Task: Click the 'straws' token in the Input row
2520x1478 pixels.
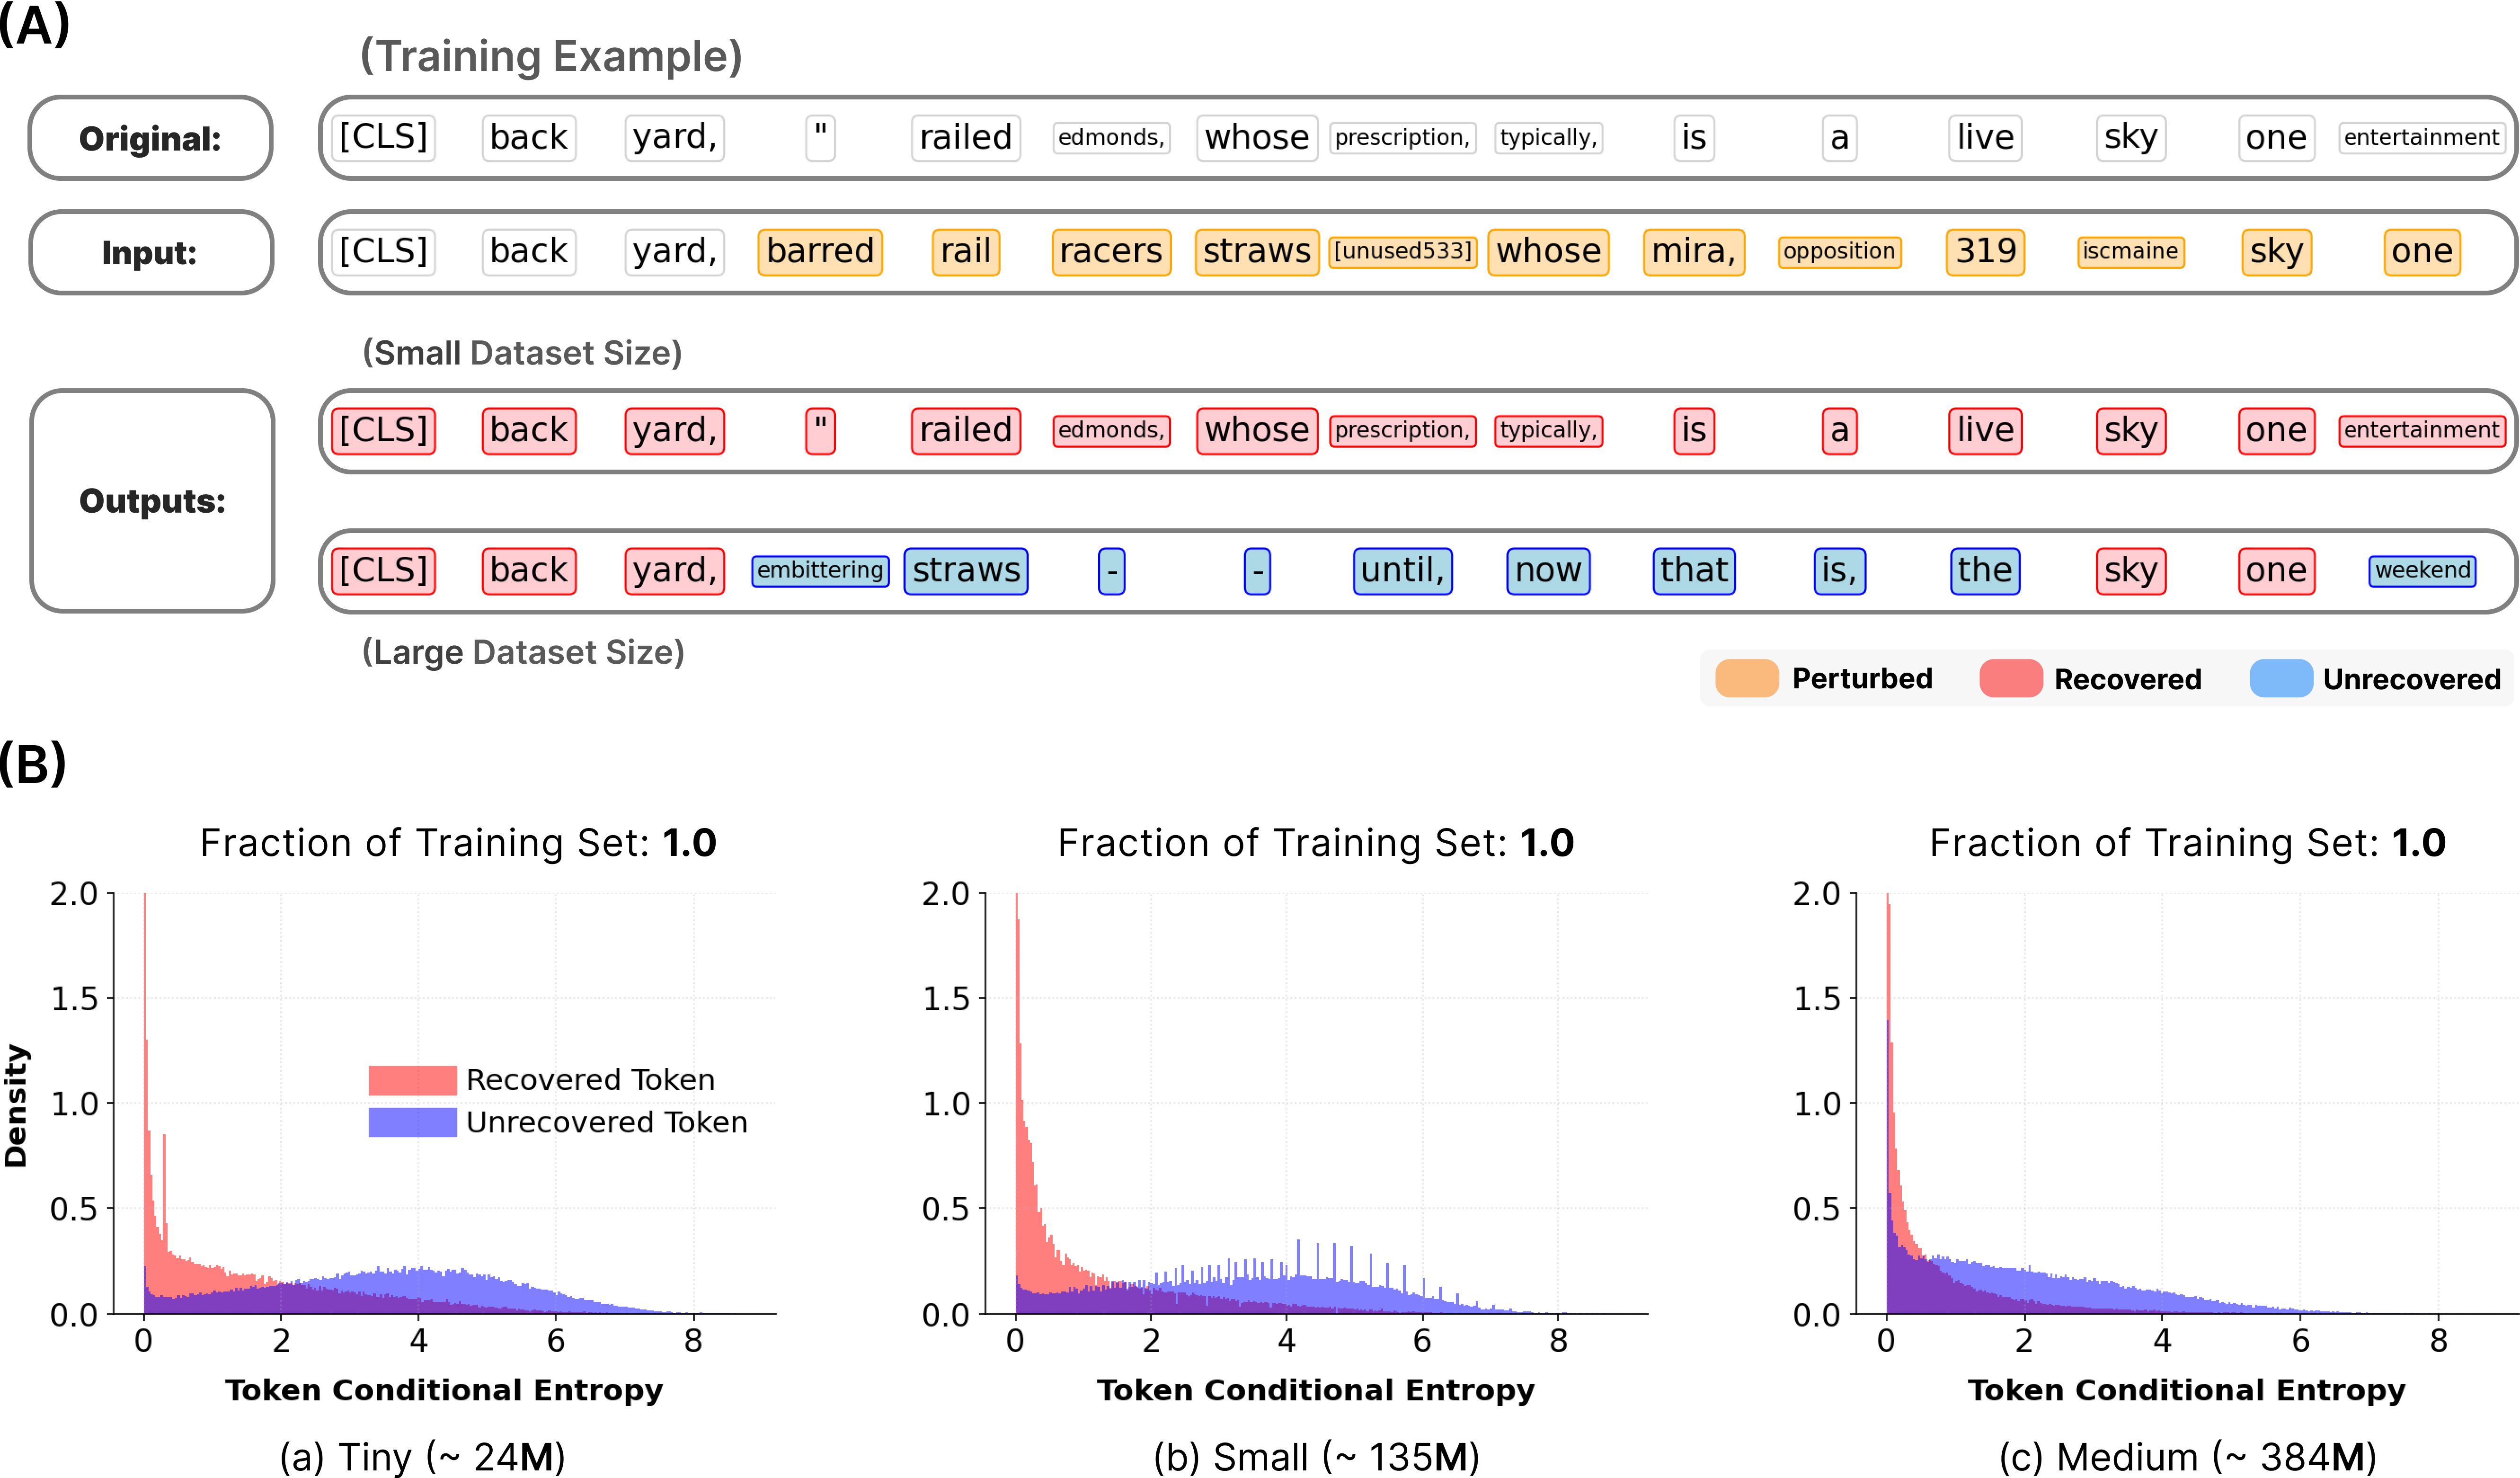Action: pos(1257,251)
